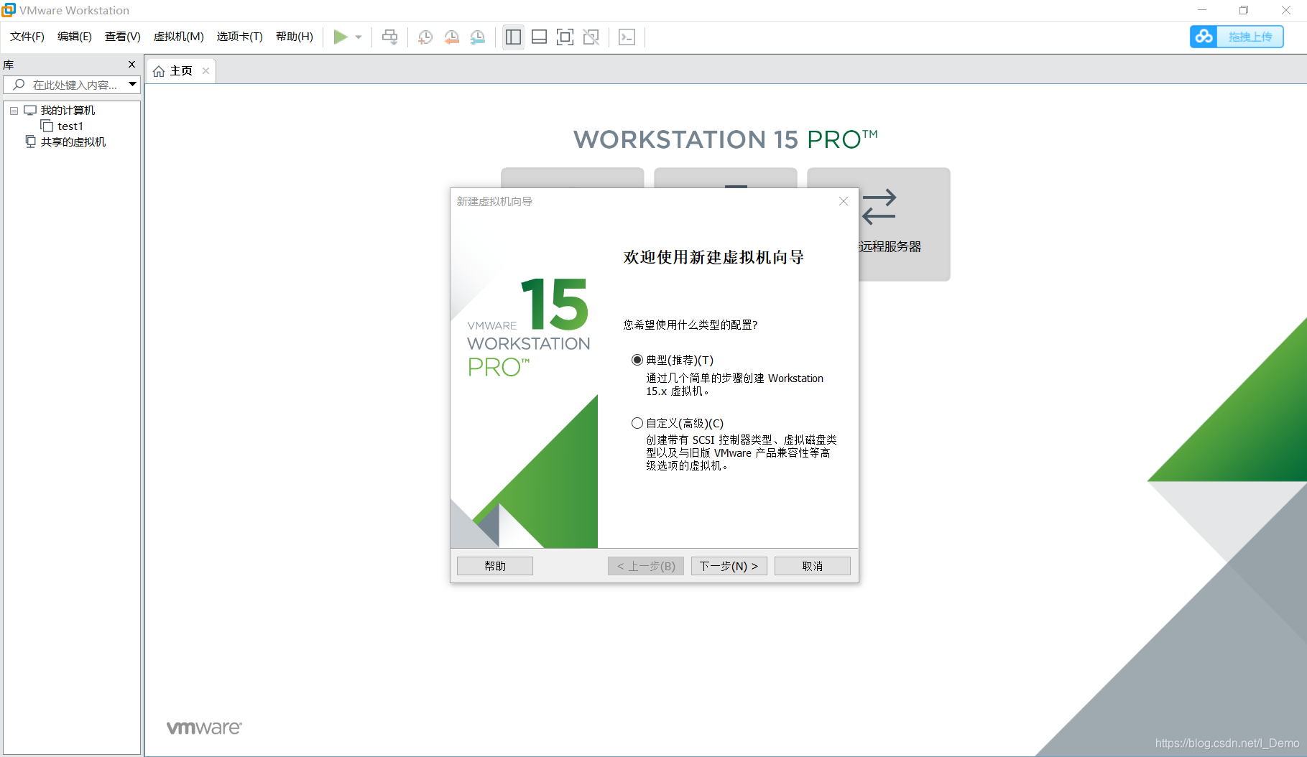This screenshot has width=1307, height=757.
Task: Select the test1 virtual machine
Action: (x=70, y=126)
